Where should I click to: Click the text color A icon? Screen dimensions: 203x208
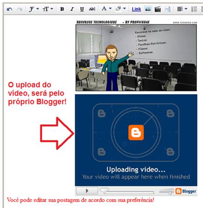point(104,9)
